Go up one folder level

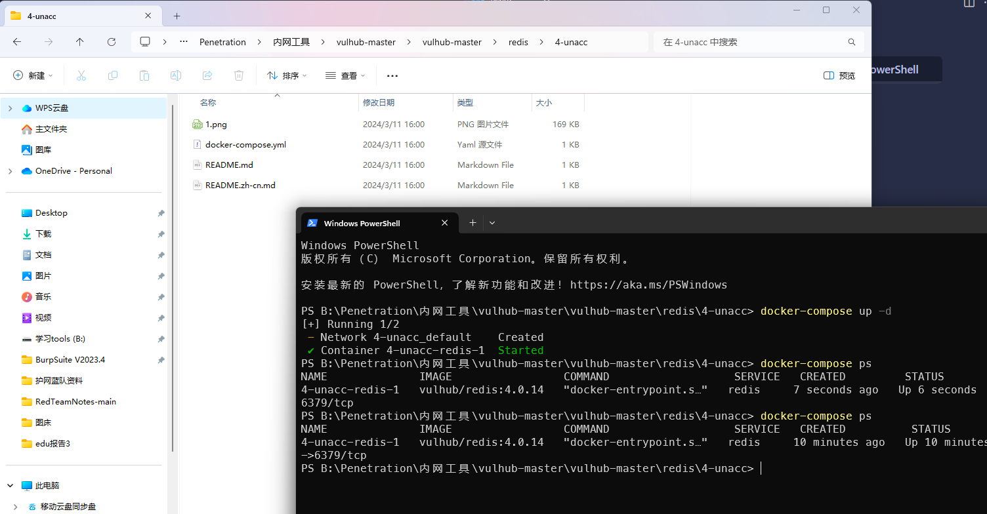point(80,42)
